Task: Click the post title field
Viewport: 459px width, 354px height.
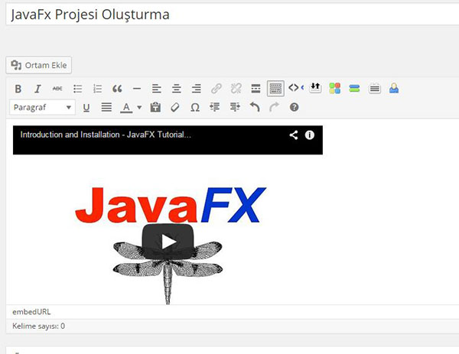Action: pos(229,15)
